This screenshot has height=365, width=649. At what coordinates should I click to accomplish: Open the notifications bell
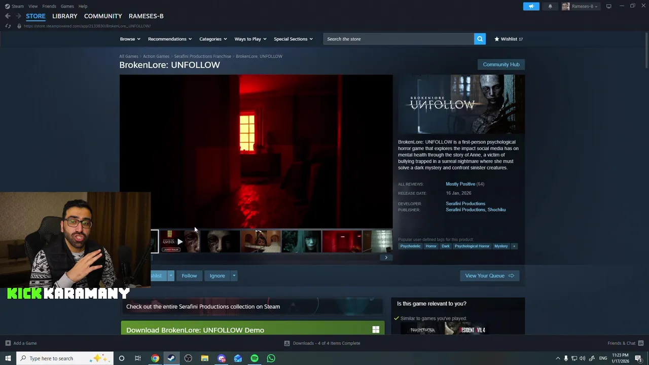coord(550,6)
